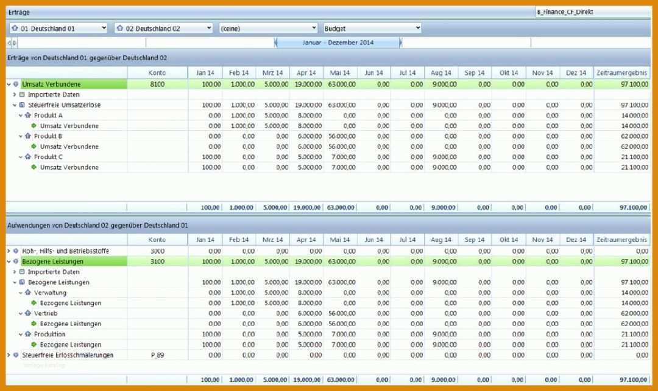Screen dimensions: 658x391
Task: Click the green diamond icon under Produkt C
Action: tap(34, 167)
